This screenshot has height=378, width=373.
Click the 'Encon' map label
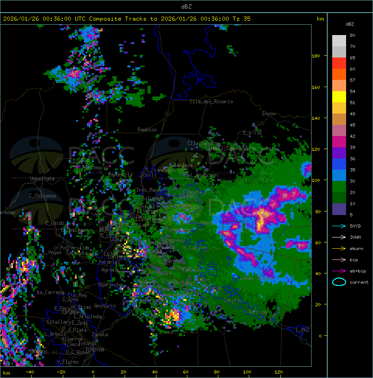[269, 114]
